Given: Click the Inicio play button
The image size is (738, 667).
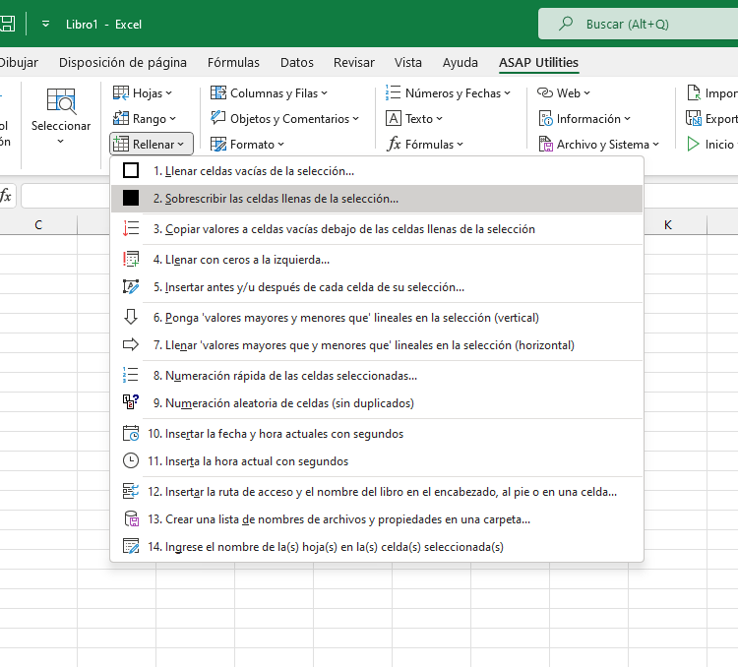Looking at the screenshot, I should tap(711, 144).
